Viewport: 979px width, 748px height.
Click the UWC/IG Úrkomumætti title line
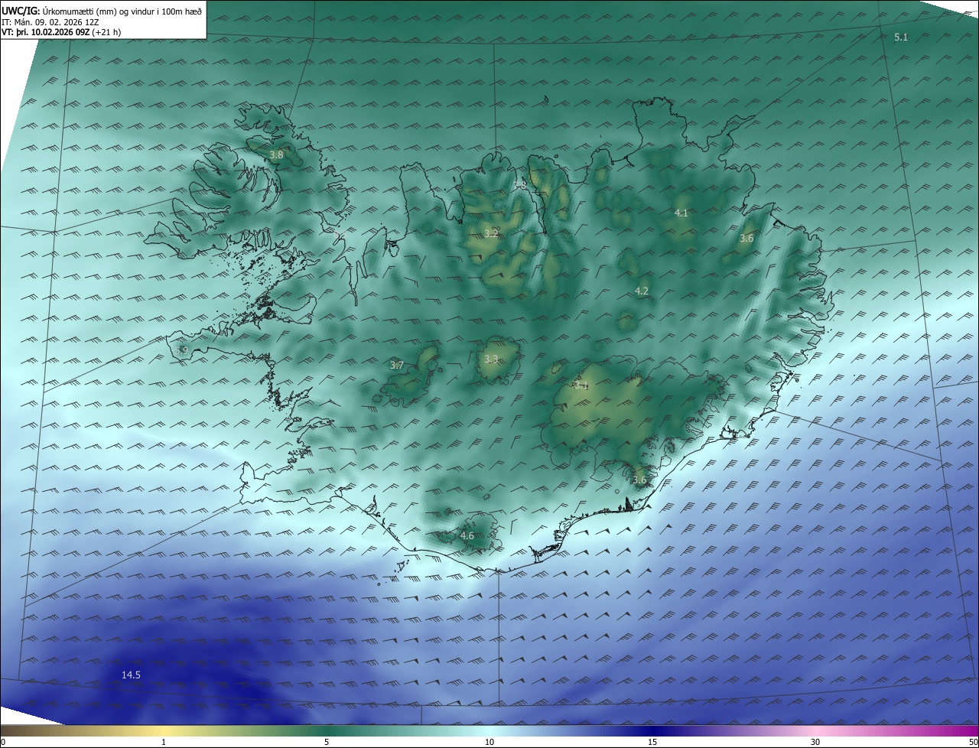click(x=102, y=10)
